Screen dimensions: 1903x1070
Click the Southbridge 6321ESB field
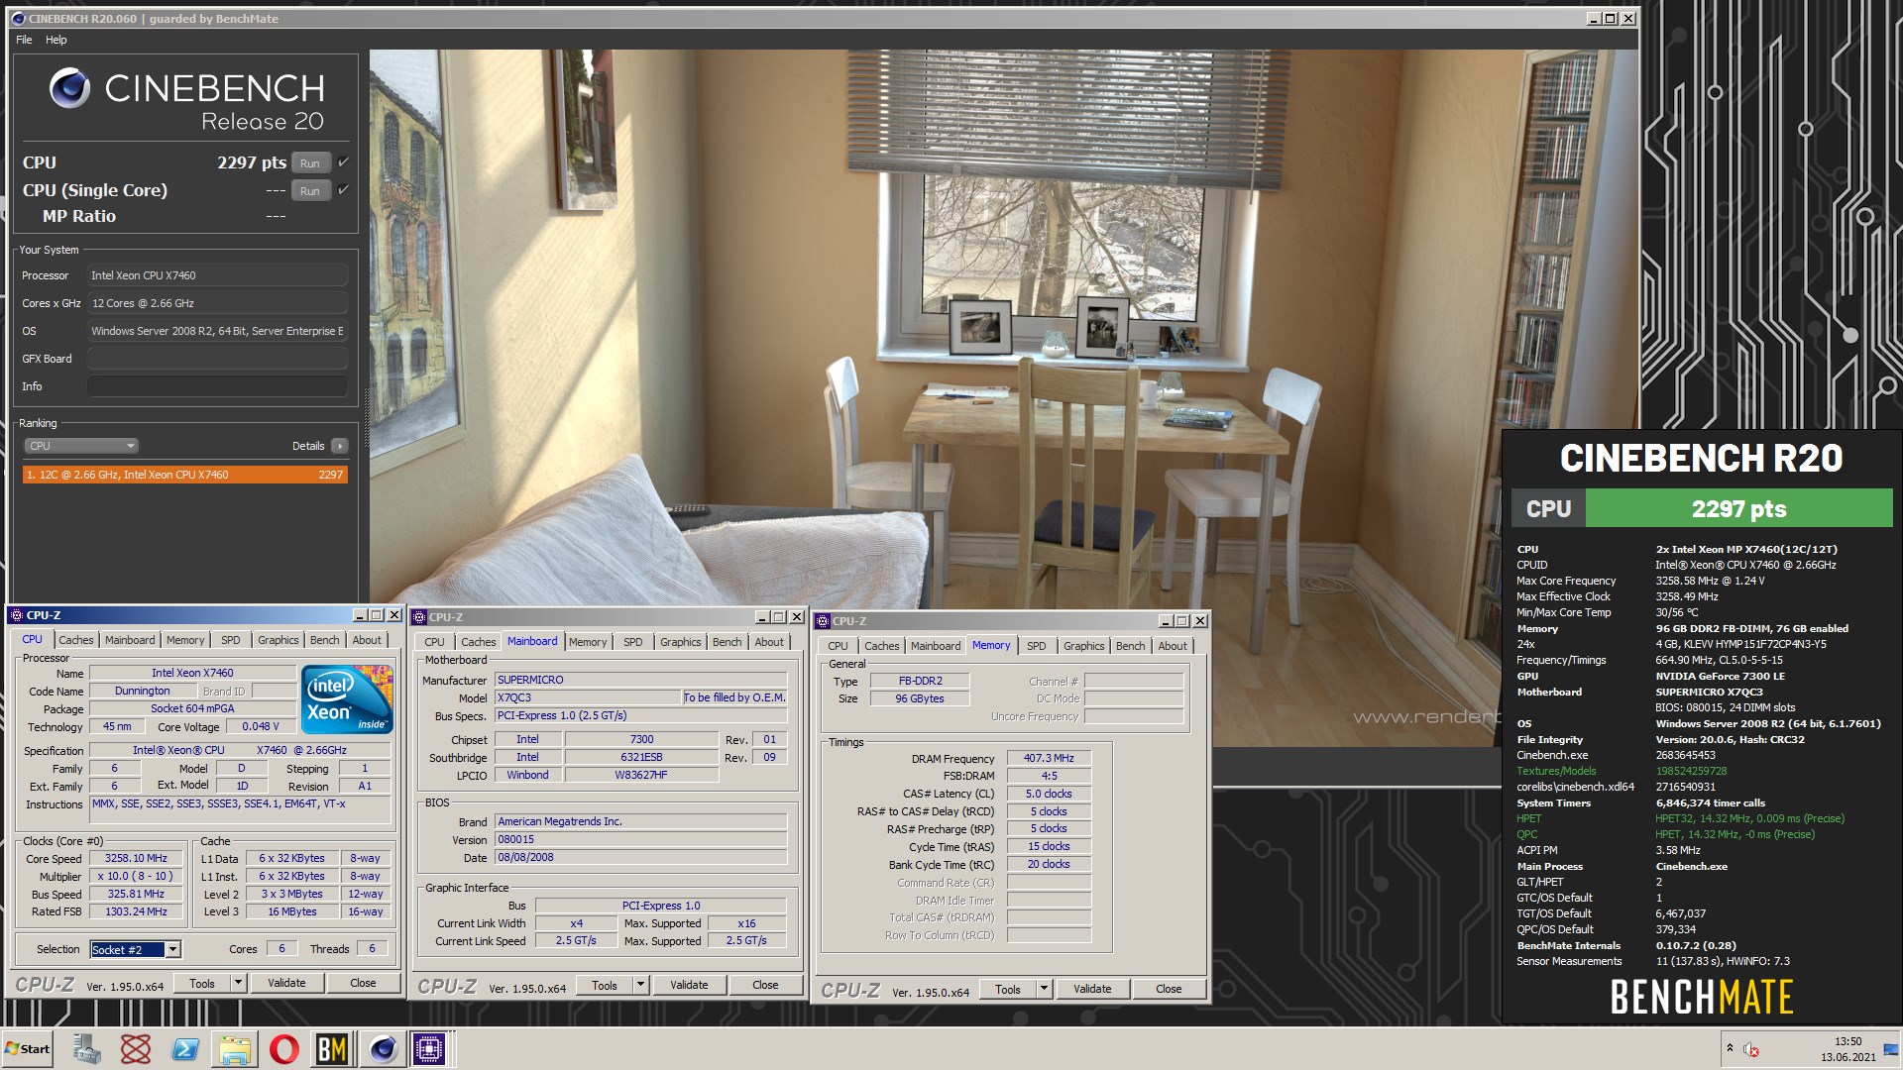pos(641,757)
